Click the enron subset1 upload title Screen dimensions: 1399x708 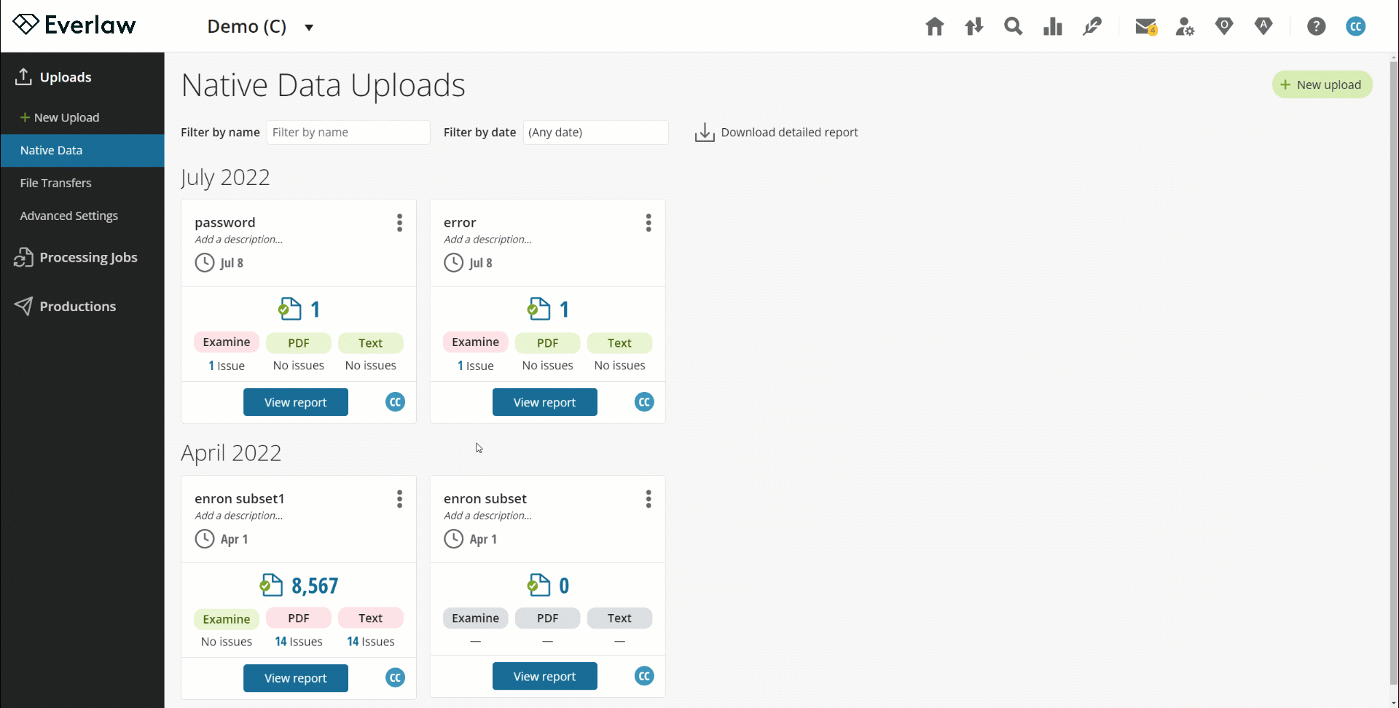click(240, 498)
